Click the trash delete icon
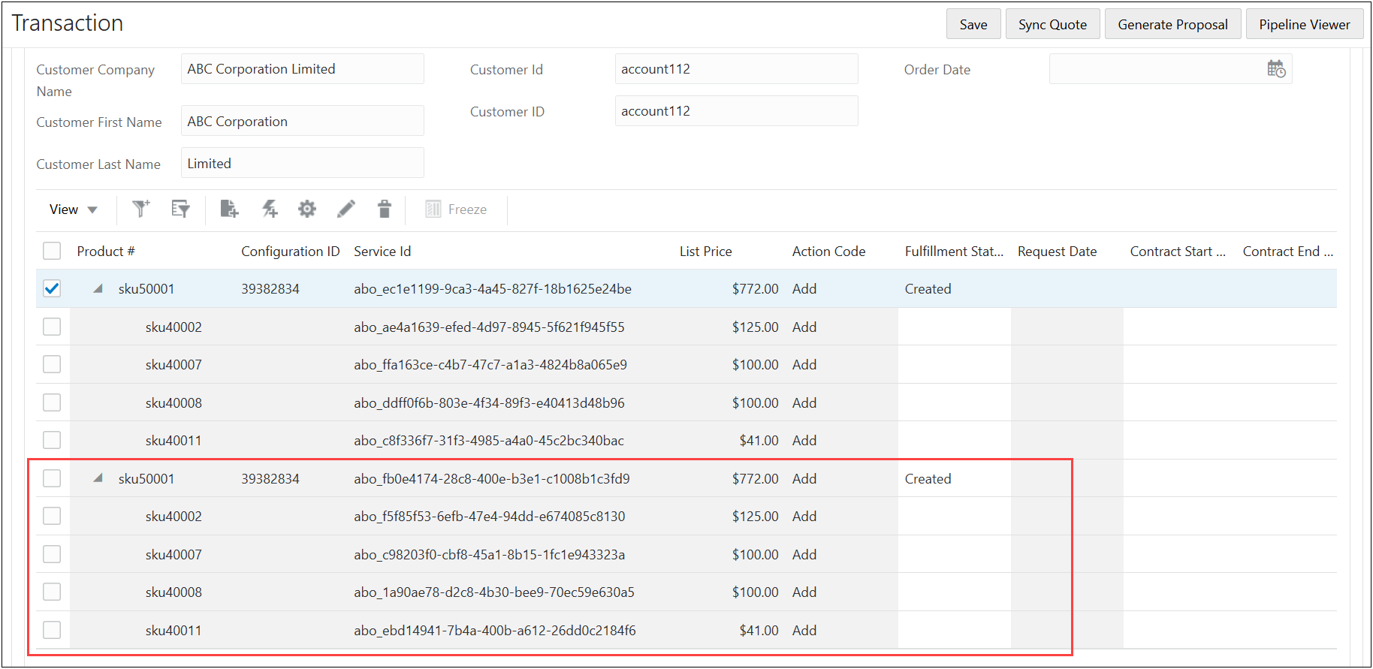This screenshot has width=1373, height=669. tap(385, 209)
